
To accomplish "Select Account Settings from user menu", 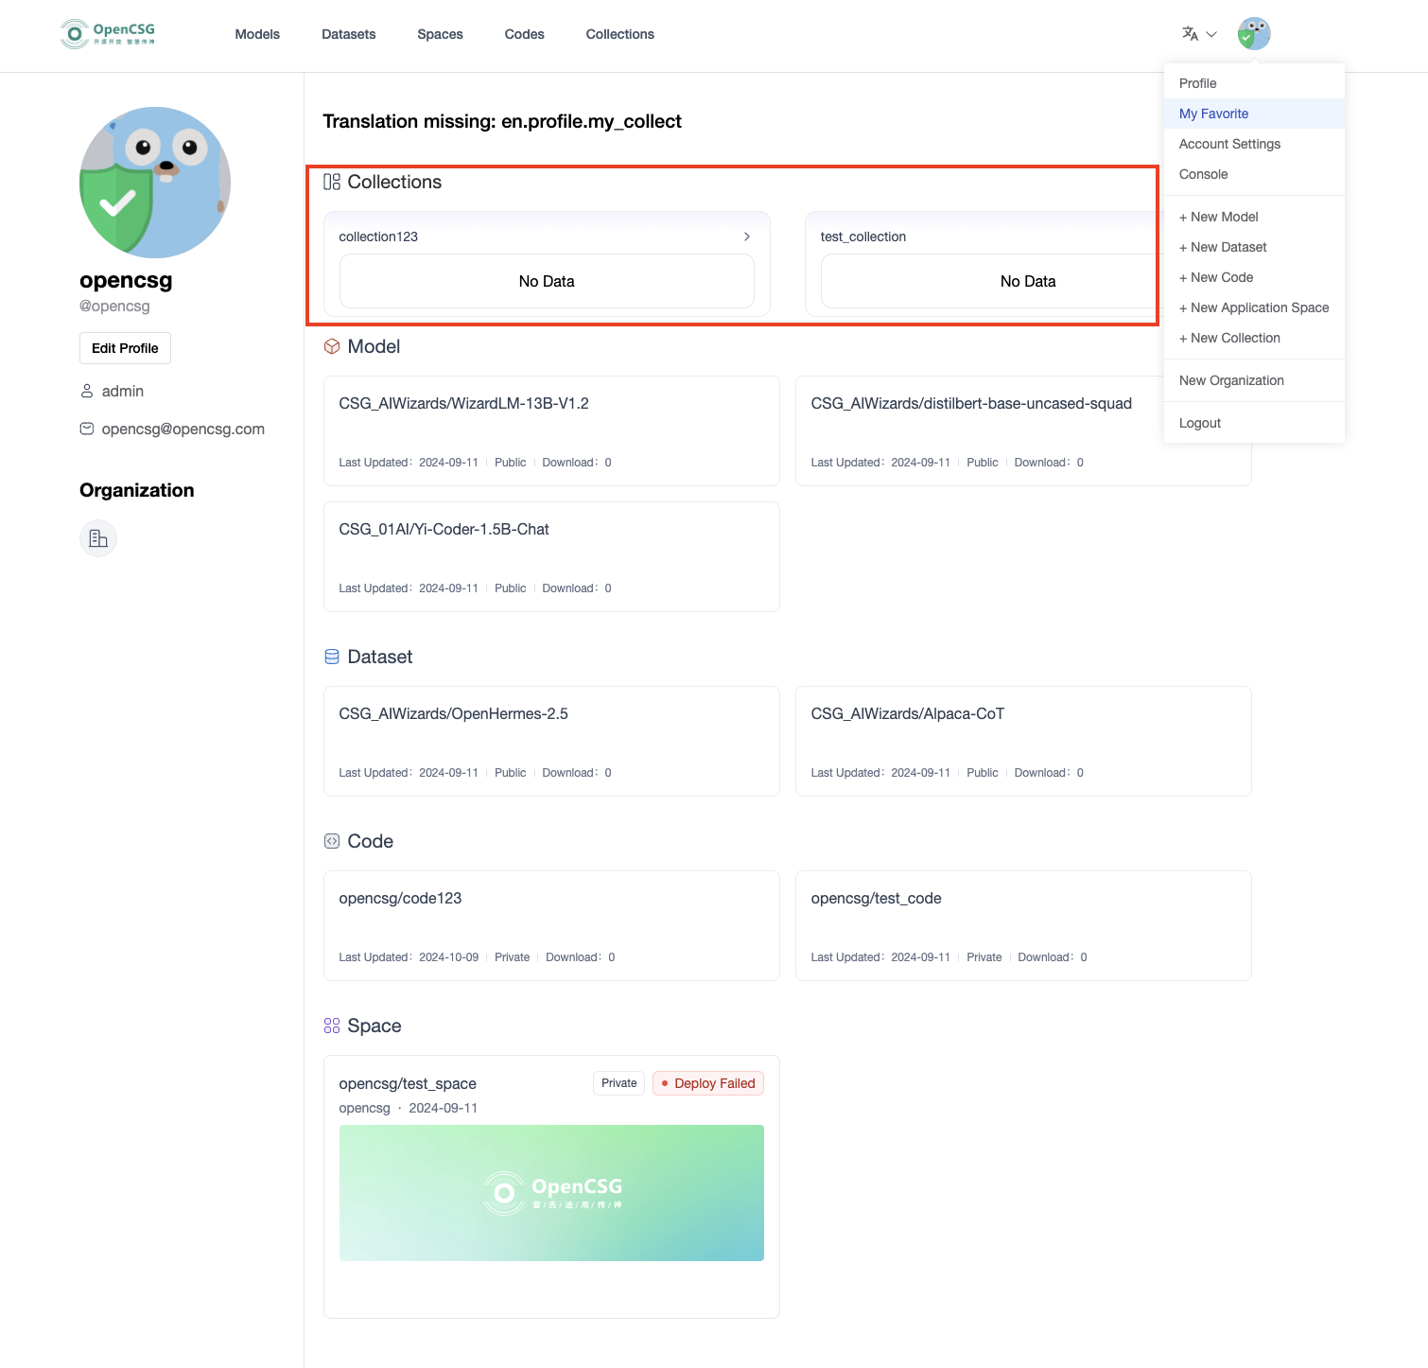I will (x=1229, y=144).
